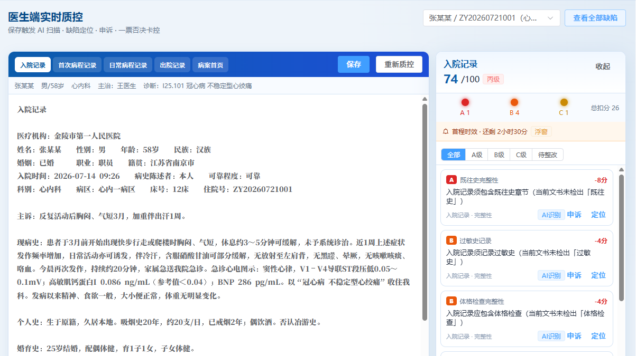The height and width of the screenshot is (356, 636).
Task: Click the 现病史 paragraph text
Action: [213, 269]
